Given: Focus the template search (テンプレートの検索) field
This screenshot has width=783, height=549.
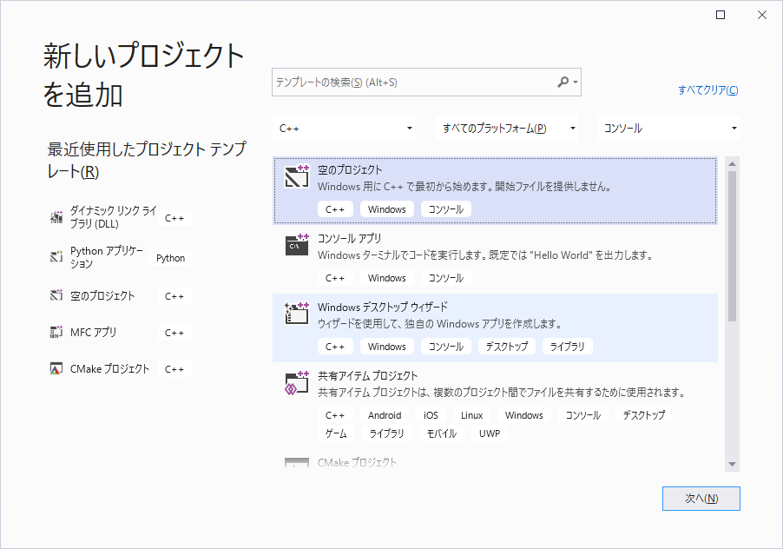Looking at the screenshot, I should pyautogui.click(x=412, y=83).
